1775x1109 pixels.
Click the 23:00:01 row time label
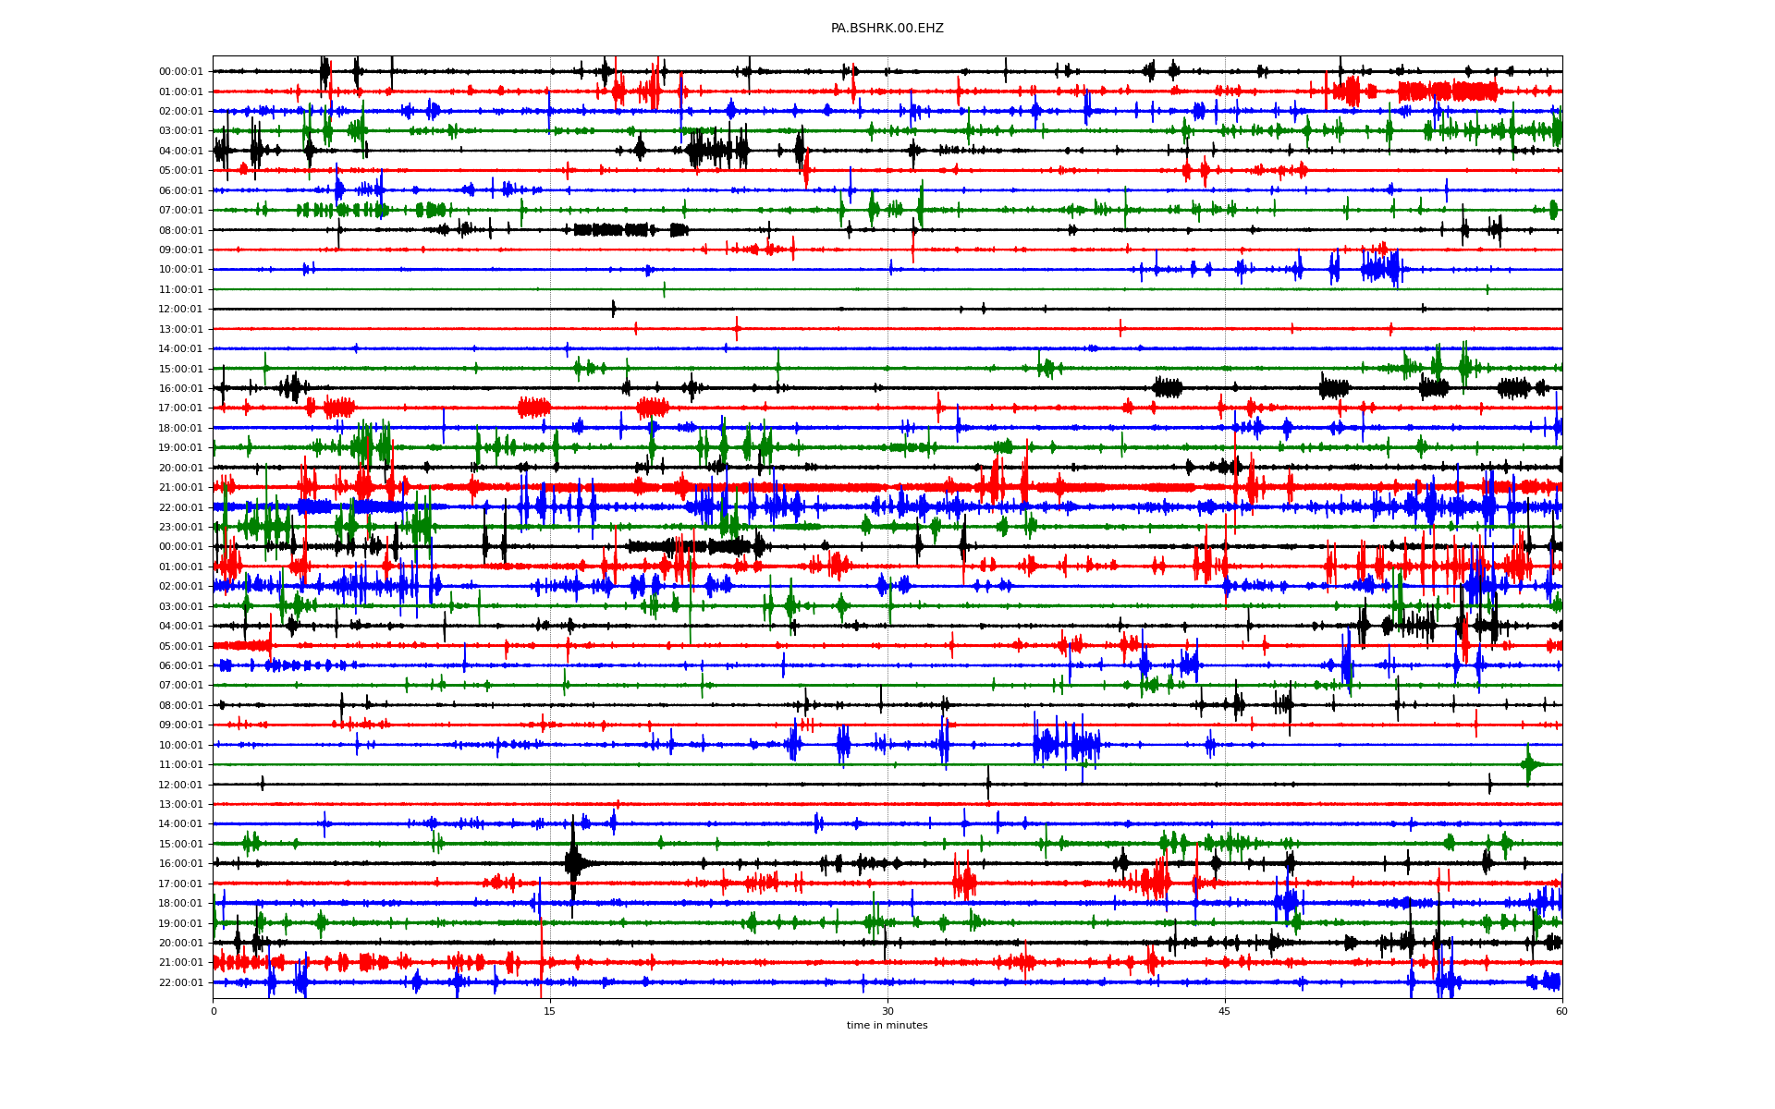[x=180, y=527]
